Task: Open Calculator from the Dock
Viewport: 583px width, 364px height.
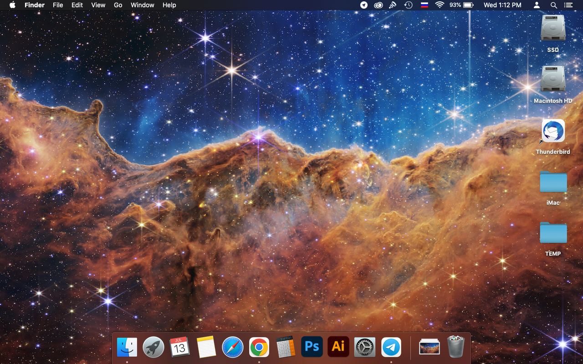Action: [x=286, y=348]
